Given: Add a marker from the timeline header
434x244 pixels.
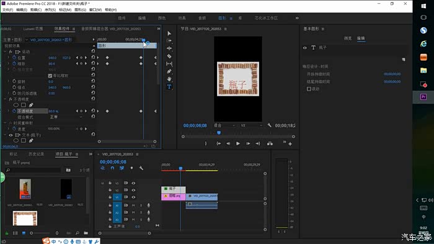Looking at the screenshot, I should pos(131,168).
